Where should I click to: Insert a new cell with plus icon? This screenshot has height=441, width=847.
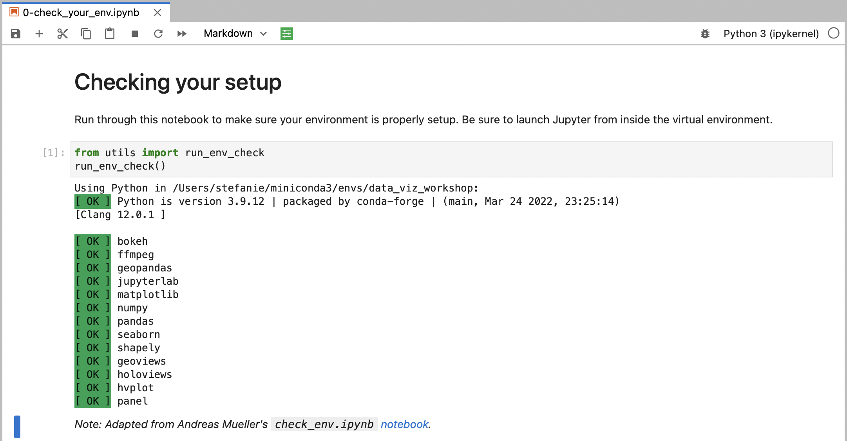pos(39,34)
